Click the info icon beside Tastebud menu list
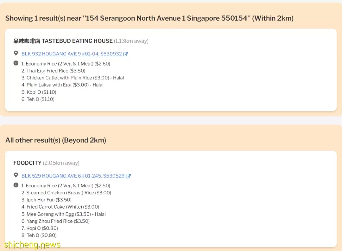Image resolution: width=342 pixels, height=251 pixels. pyautogui.click(x=16, y=63)
